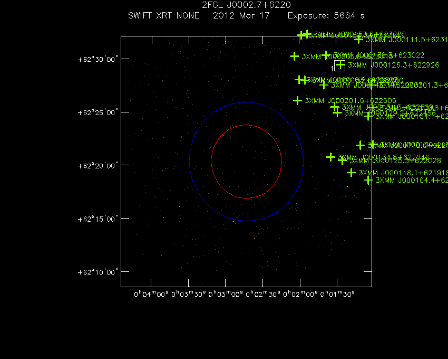Click right ascension label 0h03m30s
The width and height of the screenshot is (448, 359).
pyautogui.click(x=188, y=294)
